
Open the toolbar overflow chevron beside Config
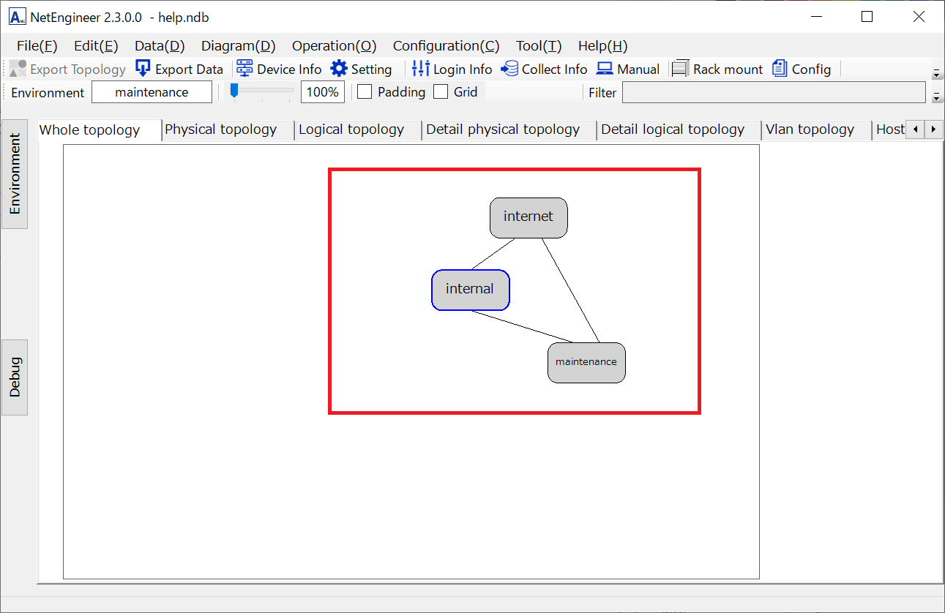click(x=936, y=73)
